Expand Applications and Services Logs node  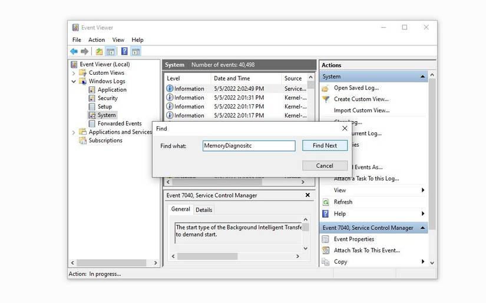coord(74,132)
